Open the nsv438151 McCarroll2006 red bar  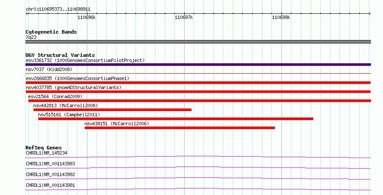click(x=180, y=128)
